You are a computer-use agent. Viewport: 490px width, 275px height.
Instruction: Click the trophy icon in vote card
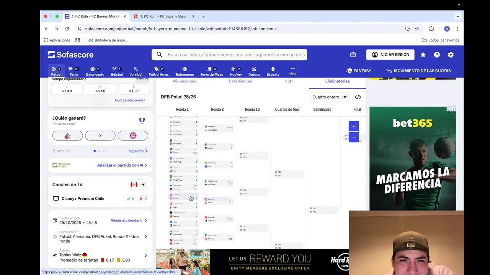(x=142, y=121)
